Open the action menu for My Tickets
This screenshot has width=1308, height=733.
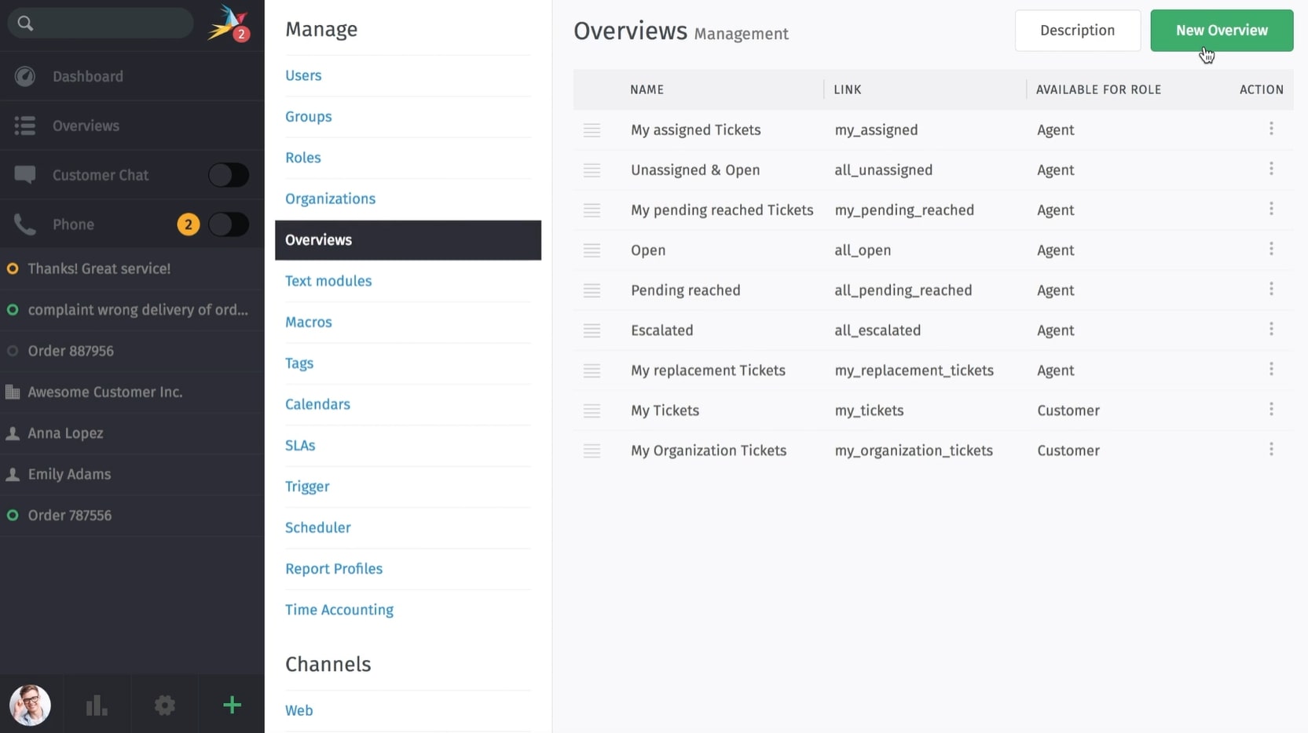1270,410
